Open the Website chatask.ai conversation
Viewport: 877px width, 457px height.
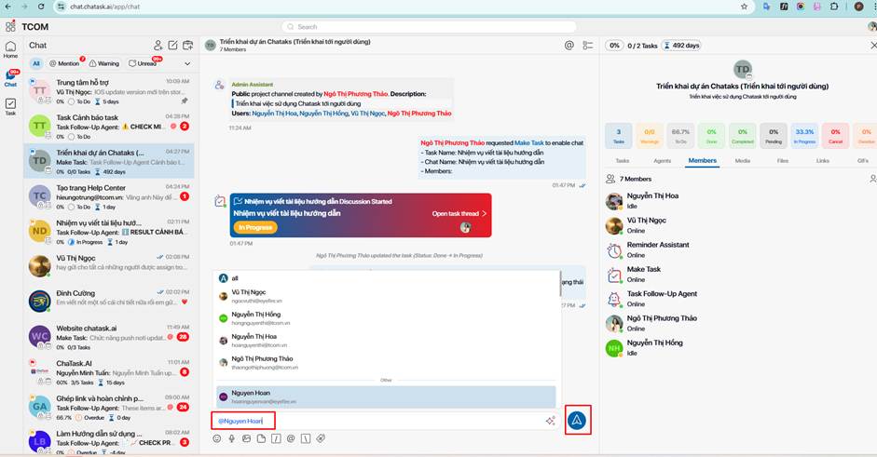(x=109, y=338)
